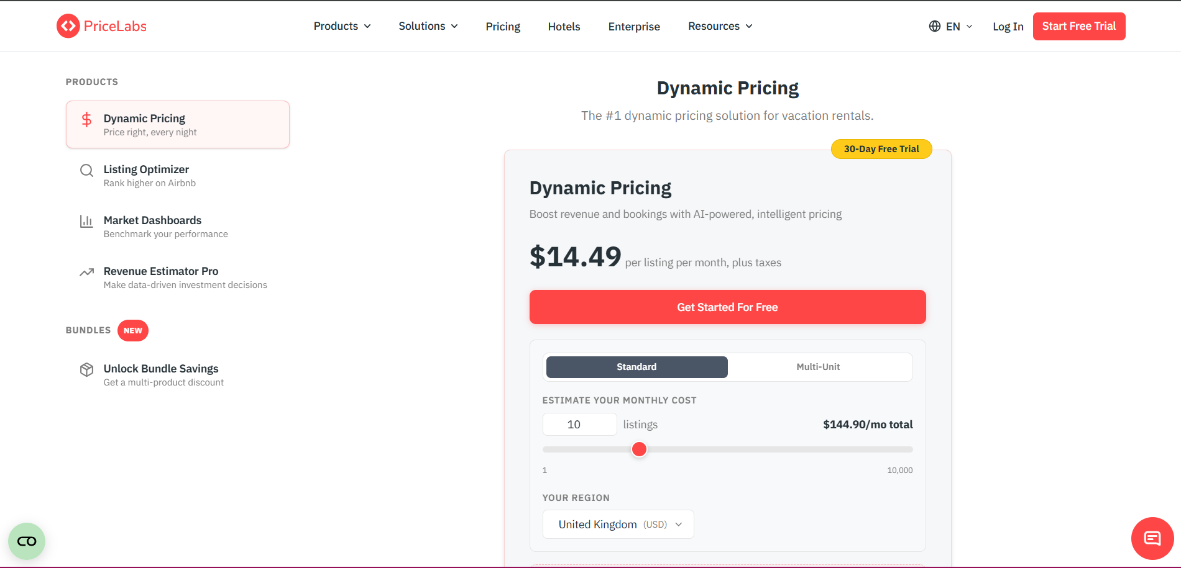Click the magnifier Listing Optimizer icon

[87, 170]
